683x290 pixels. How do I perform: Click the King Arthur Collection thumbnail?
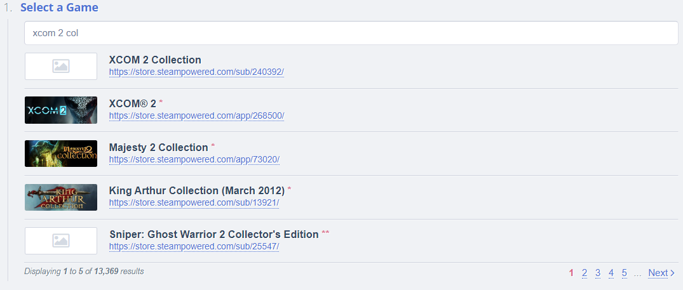(x=61, y=197)
